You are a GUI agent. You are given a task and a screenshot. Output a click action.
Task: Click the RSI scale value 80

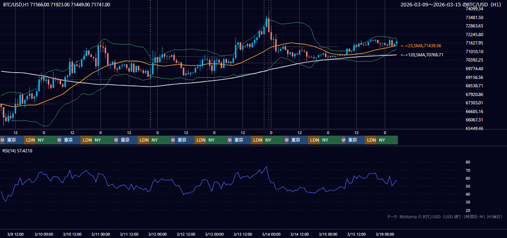[x=468, y=162]
